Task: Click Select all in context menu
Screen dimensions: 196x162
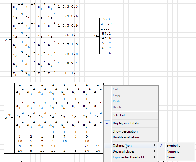Action: click(119, 115)
